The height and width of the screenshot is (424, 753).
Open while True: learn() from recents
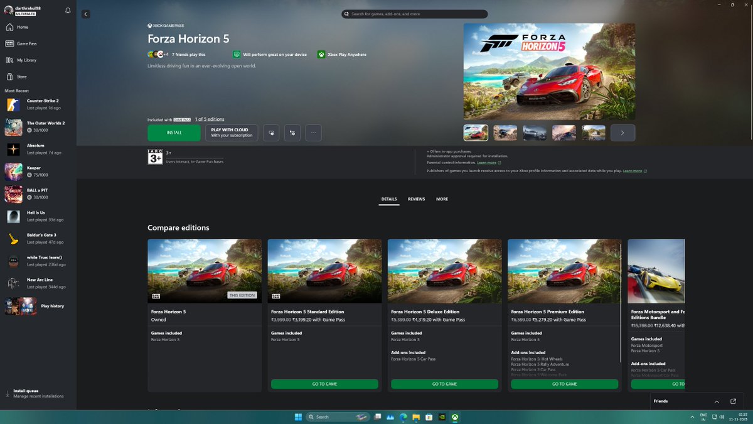(x=38, y=261)
